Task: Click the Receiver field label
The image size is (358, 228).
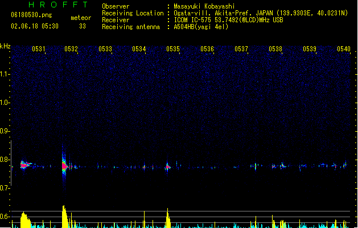Action: coord(116,20)
